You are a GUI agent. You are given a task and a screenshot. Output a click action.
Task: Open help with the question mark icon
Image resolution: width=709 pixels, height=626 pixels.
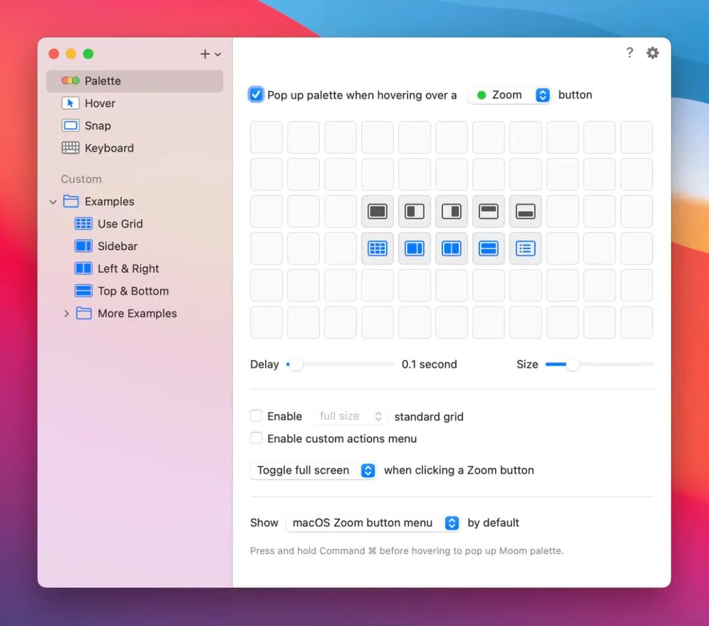(x=630, y=53)
